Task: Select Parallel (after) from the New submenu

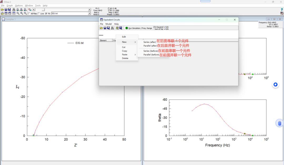Action: pyautogui.click(x=150, y=46)
